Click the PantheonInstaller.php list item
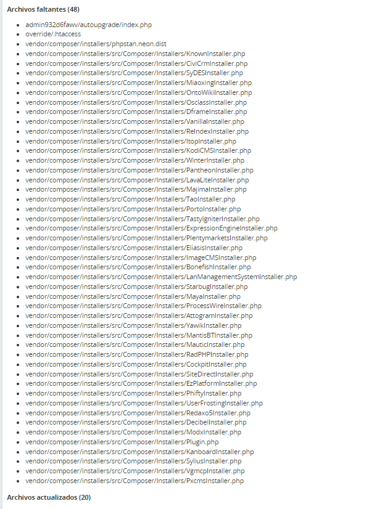The height and width of the screenshot is (509, 385). click(139, 170)
